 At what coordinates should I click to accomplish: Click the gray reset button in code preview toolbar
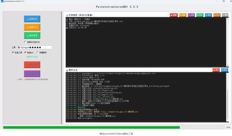[225, 15]
